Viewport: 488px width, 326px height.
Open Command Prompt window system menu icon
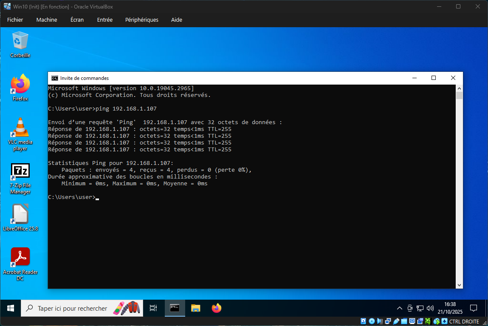click(54, 78)
